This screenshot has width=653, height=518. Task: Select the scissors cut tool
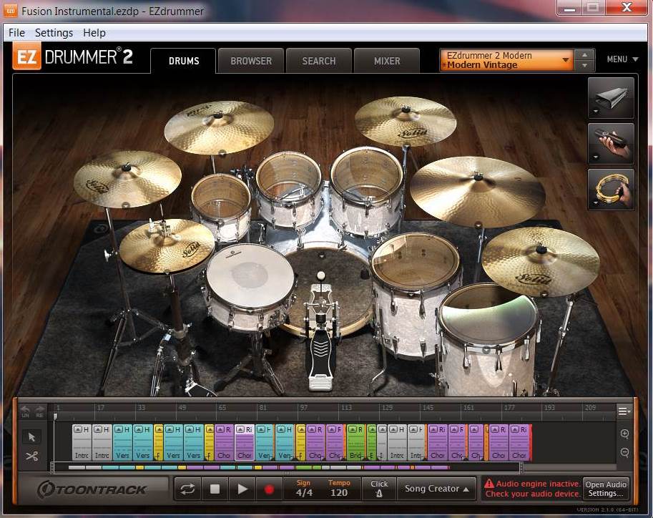pyautogui.click(x=31, y=456)
